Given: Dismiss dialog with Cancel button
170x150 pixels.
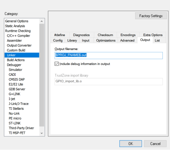Looking at the screenshot, I should coord(155,144).
